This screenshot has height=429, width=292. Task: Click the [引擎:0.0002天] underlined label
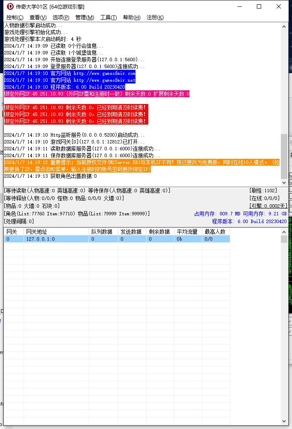268,206
